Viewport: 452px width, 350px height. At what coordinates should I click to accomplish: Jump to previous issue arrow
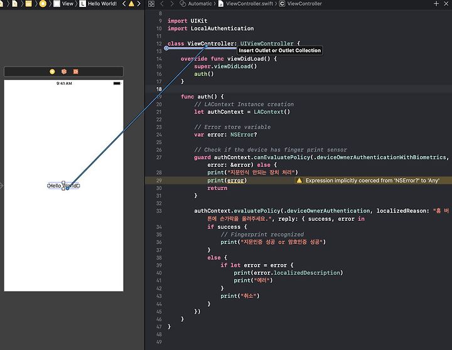coord(124,4)
